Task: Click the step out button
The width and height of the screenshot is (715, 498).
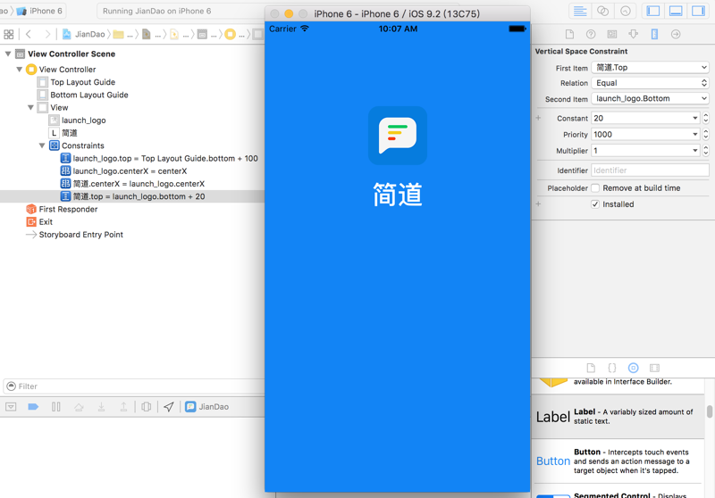Action: point(123,406)
